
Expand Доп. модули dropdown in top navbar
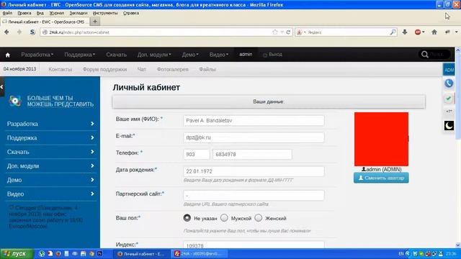coord(154,55)
